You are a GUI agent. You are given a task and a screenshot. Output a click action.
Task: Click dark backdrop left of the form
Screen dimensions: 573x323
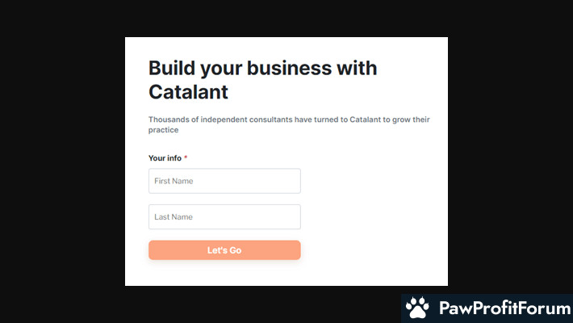pos(62,161)
